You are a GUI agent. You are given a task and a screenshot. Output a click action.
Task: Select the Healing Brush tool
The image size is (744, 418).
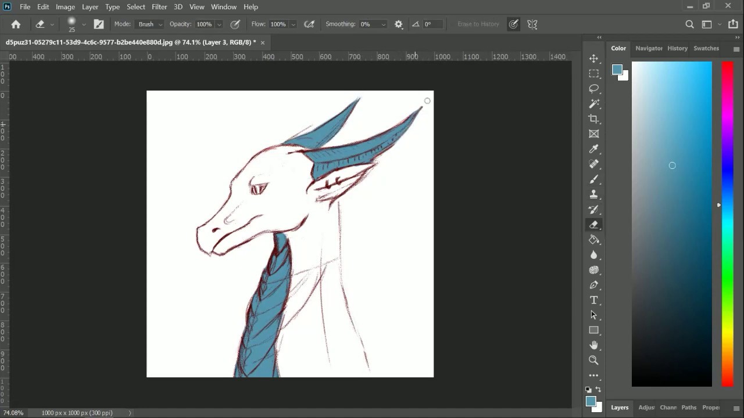click(593, 164)
